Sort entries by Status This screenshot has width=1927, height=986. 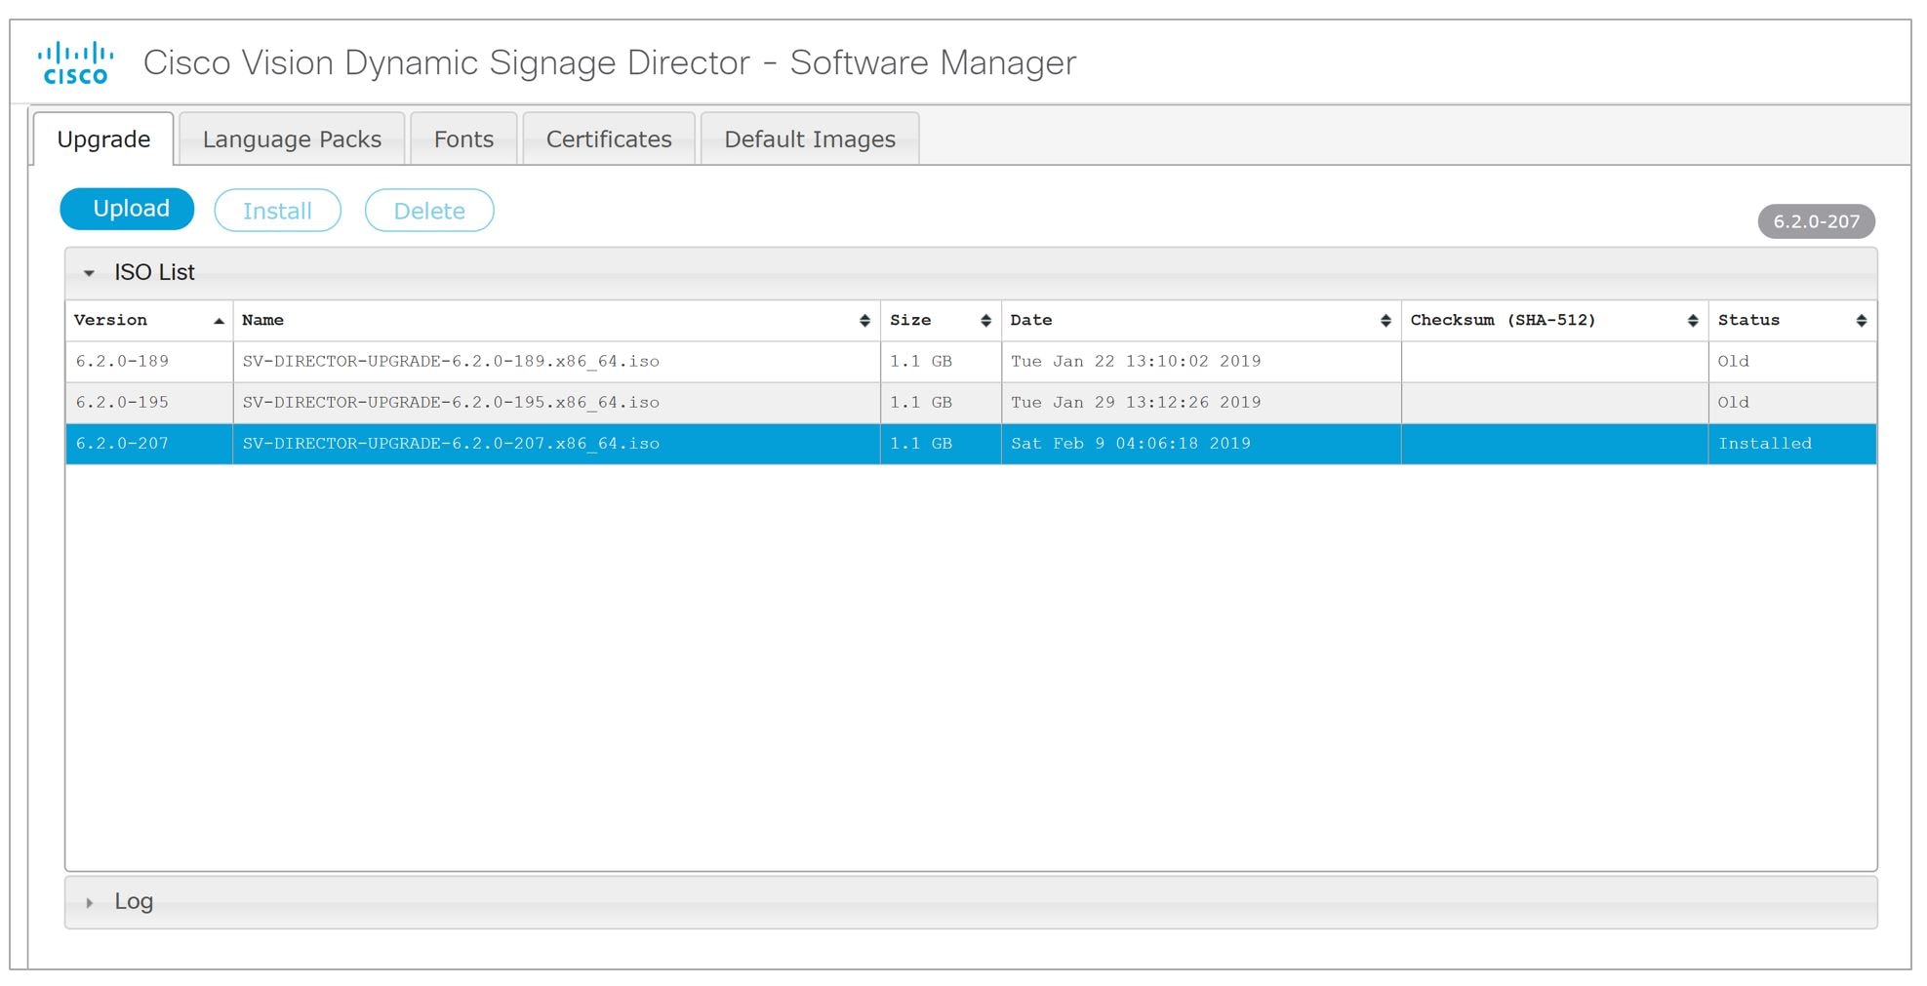click(1861, 320)
